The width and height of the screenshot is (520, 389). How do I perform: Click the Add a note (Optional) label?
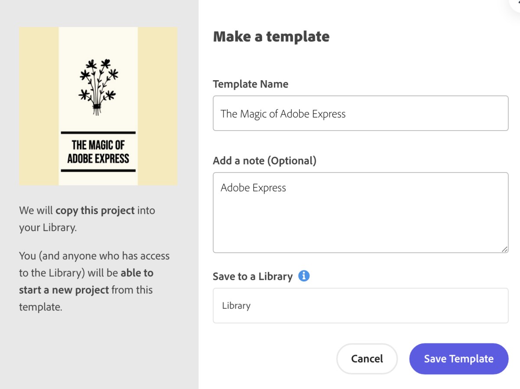265,161
